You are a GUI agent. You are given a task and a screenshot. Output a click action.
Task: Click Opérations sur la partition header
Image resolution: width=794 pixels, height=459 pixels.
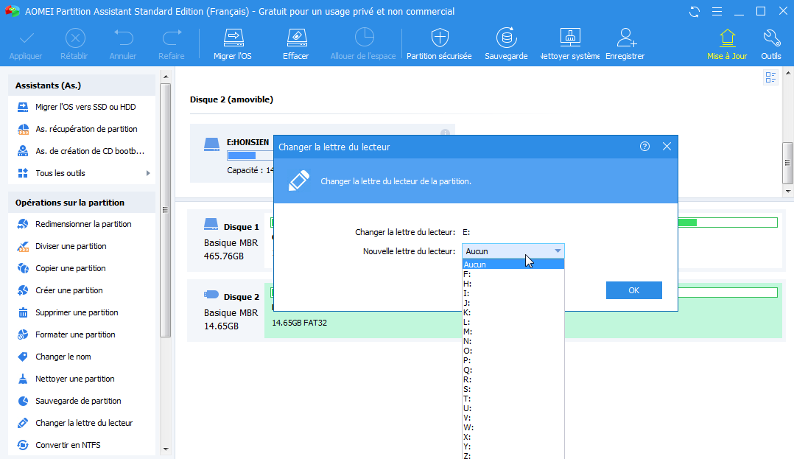82,203
